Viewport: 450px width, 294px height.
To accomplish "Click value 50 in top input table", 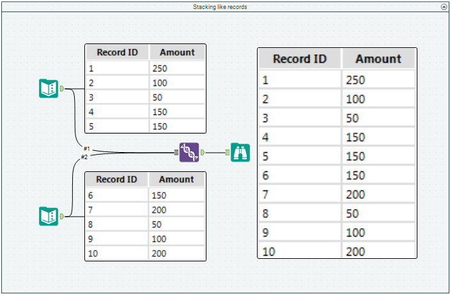I will click(x=157, y=98).
